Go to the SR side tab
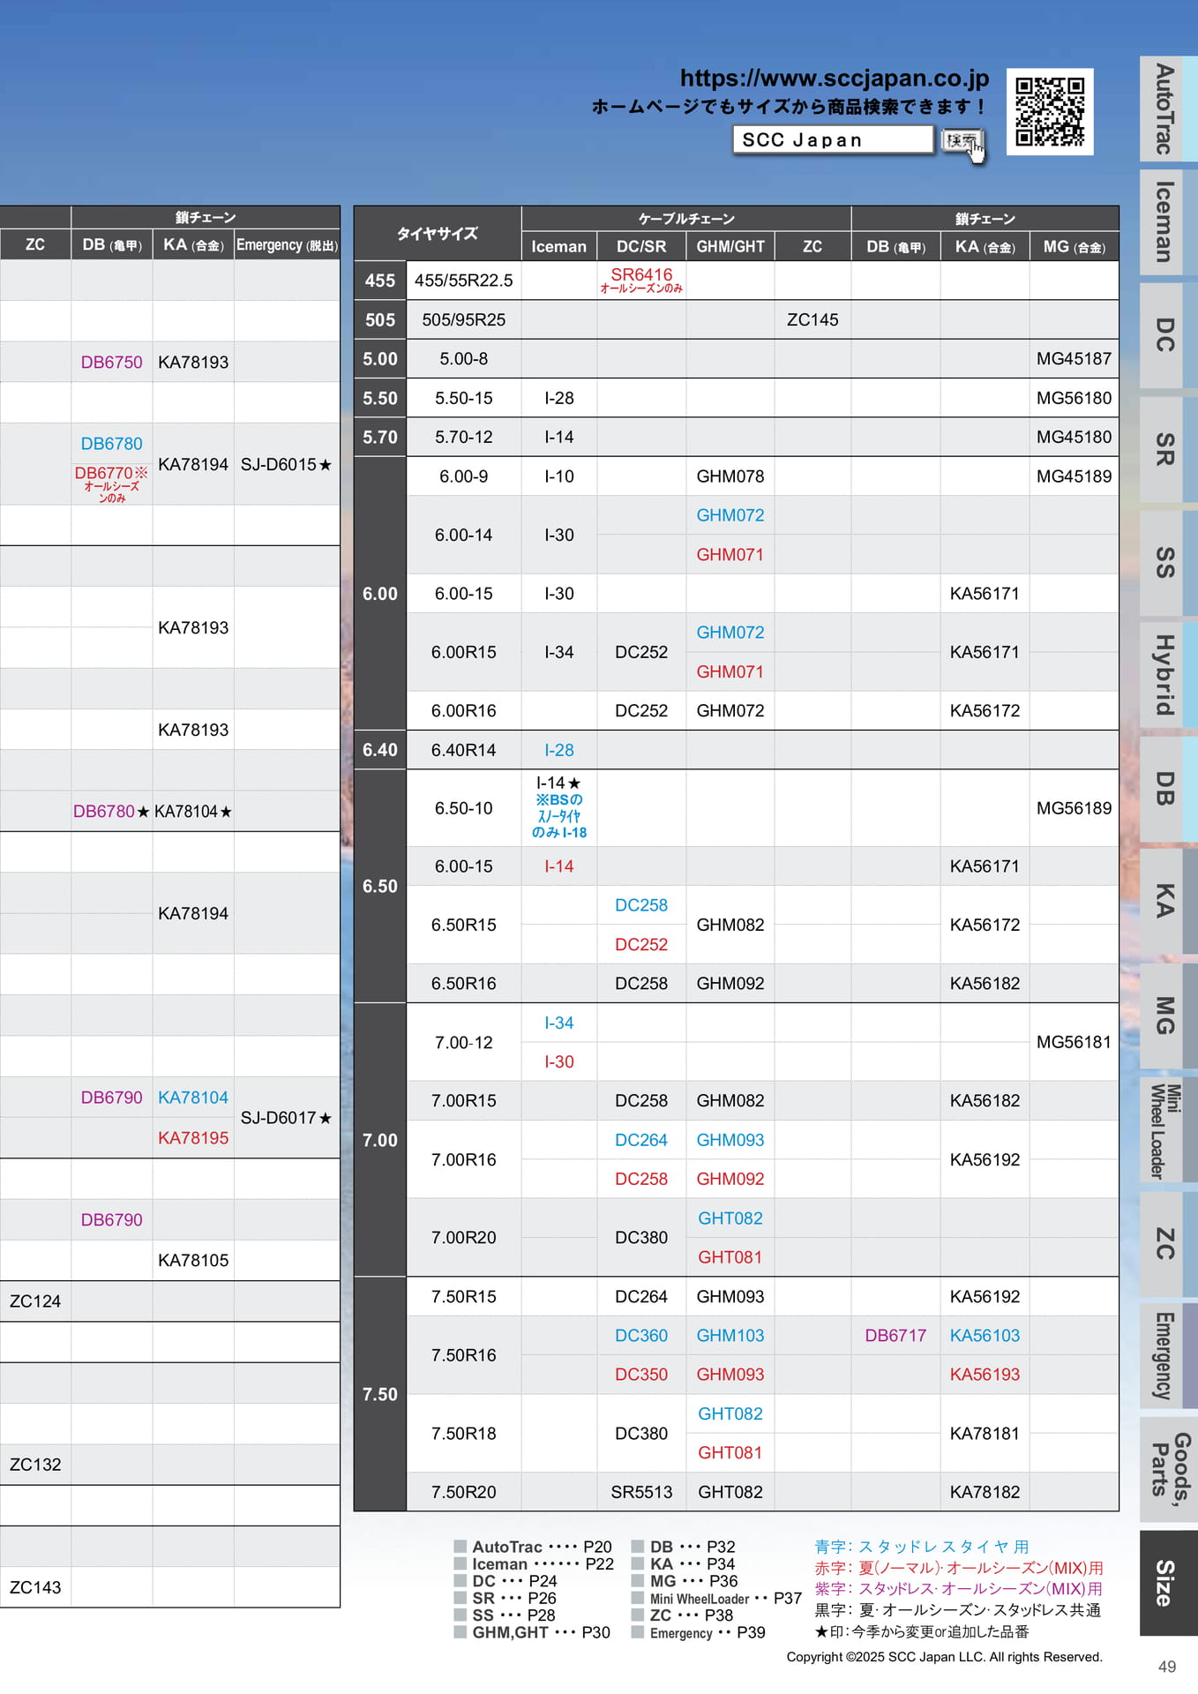1198x1694 pixels. pyautogui.click(x=1167, y=449)
